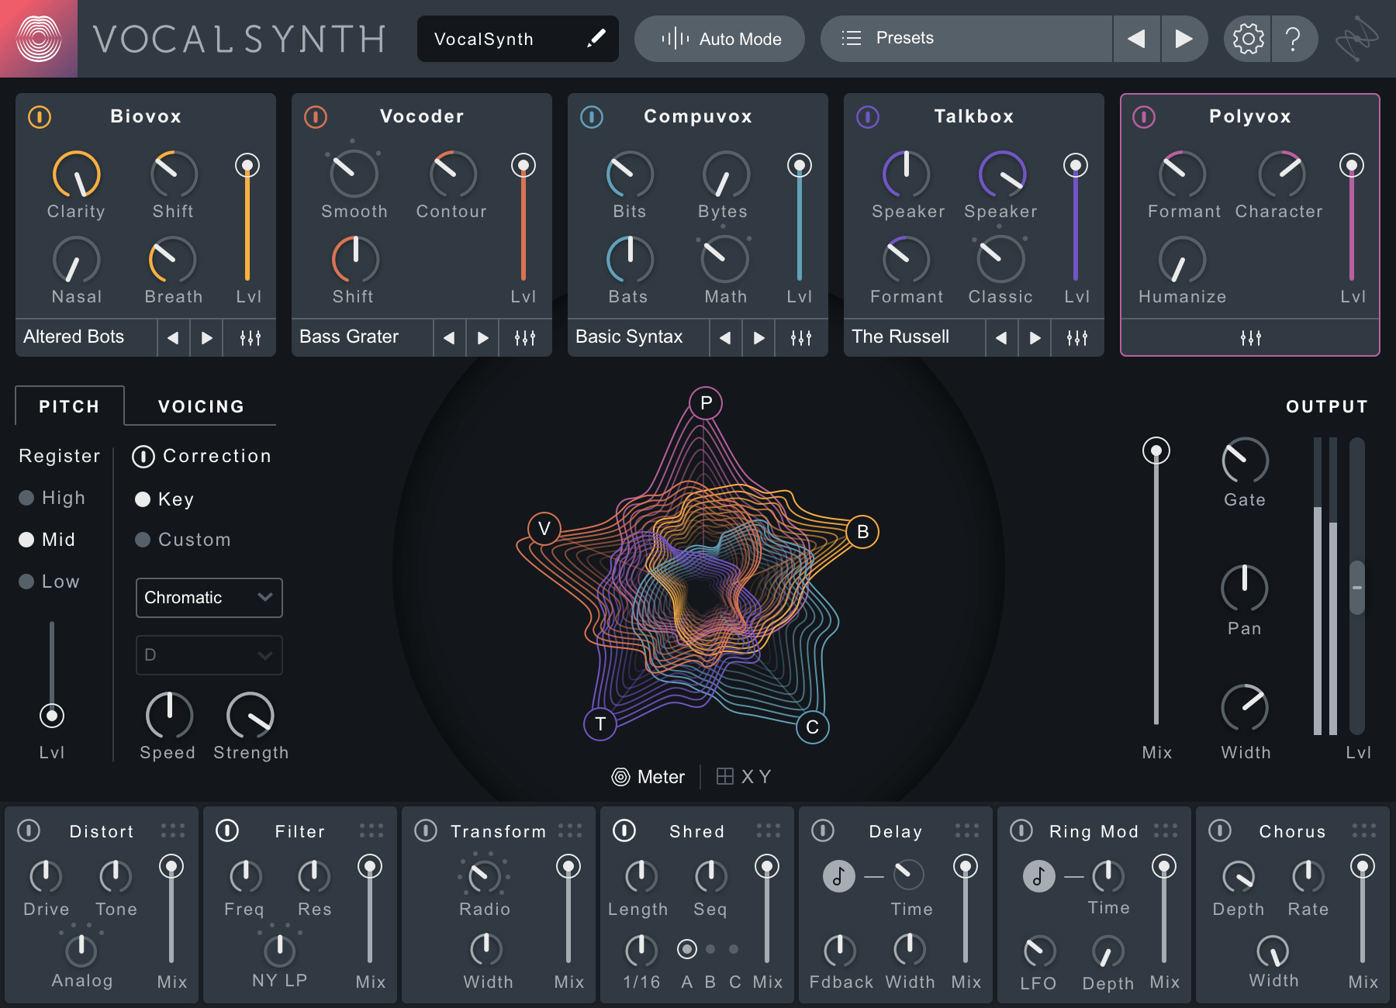Open the Chromatic scale dropdown
The height and width of the screenshot is (1008, 1396).
209,598
